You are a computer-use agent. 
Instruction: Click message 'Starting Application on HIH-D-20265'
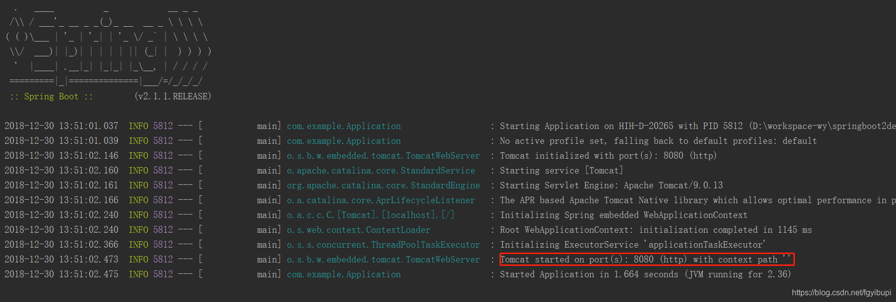pyautogui.click(x=587, y=126)
